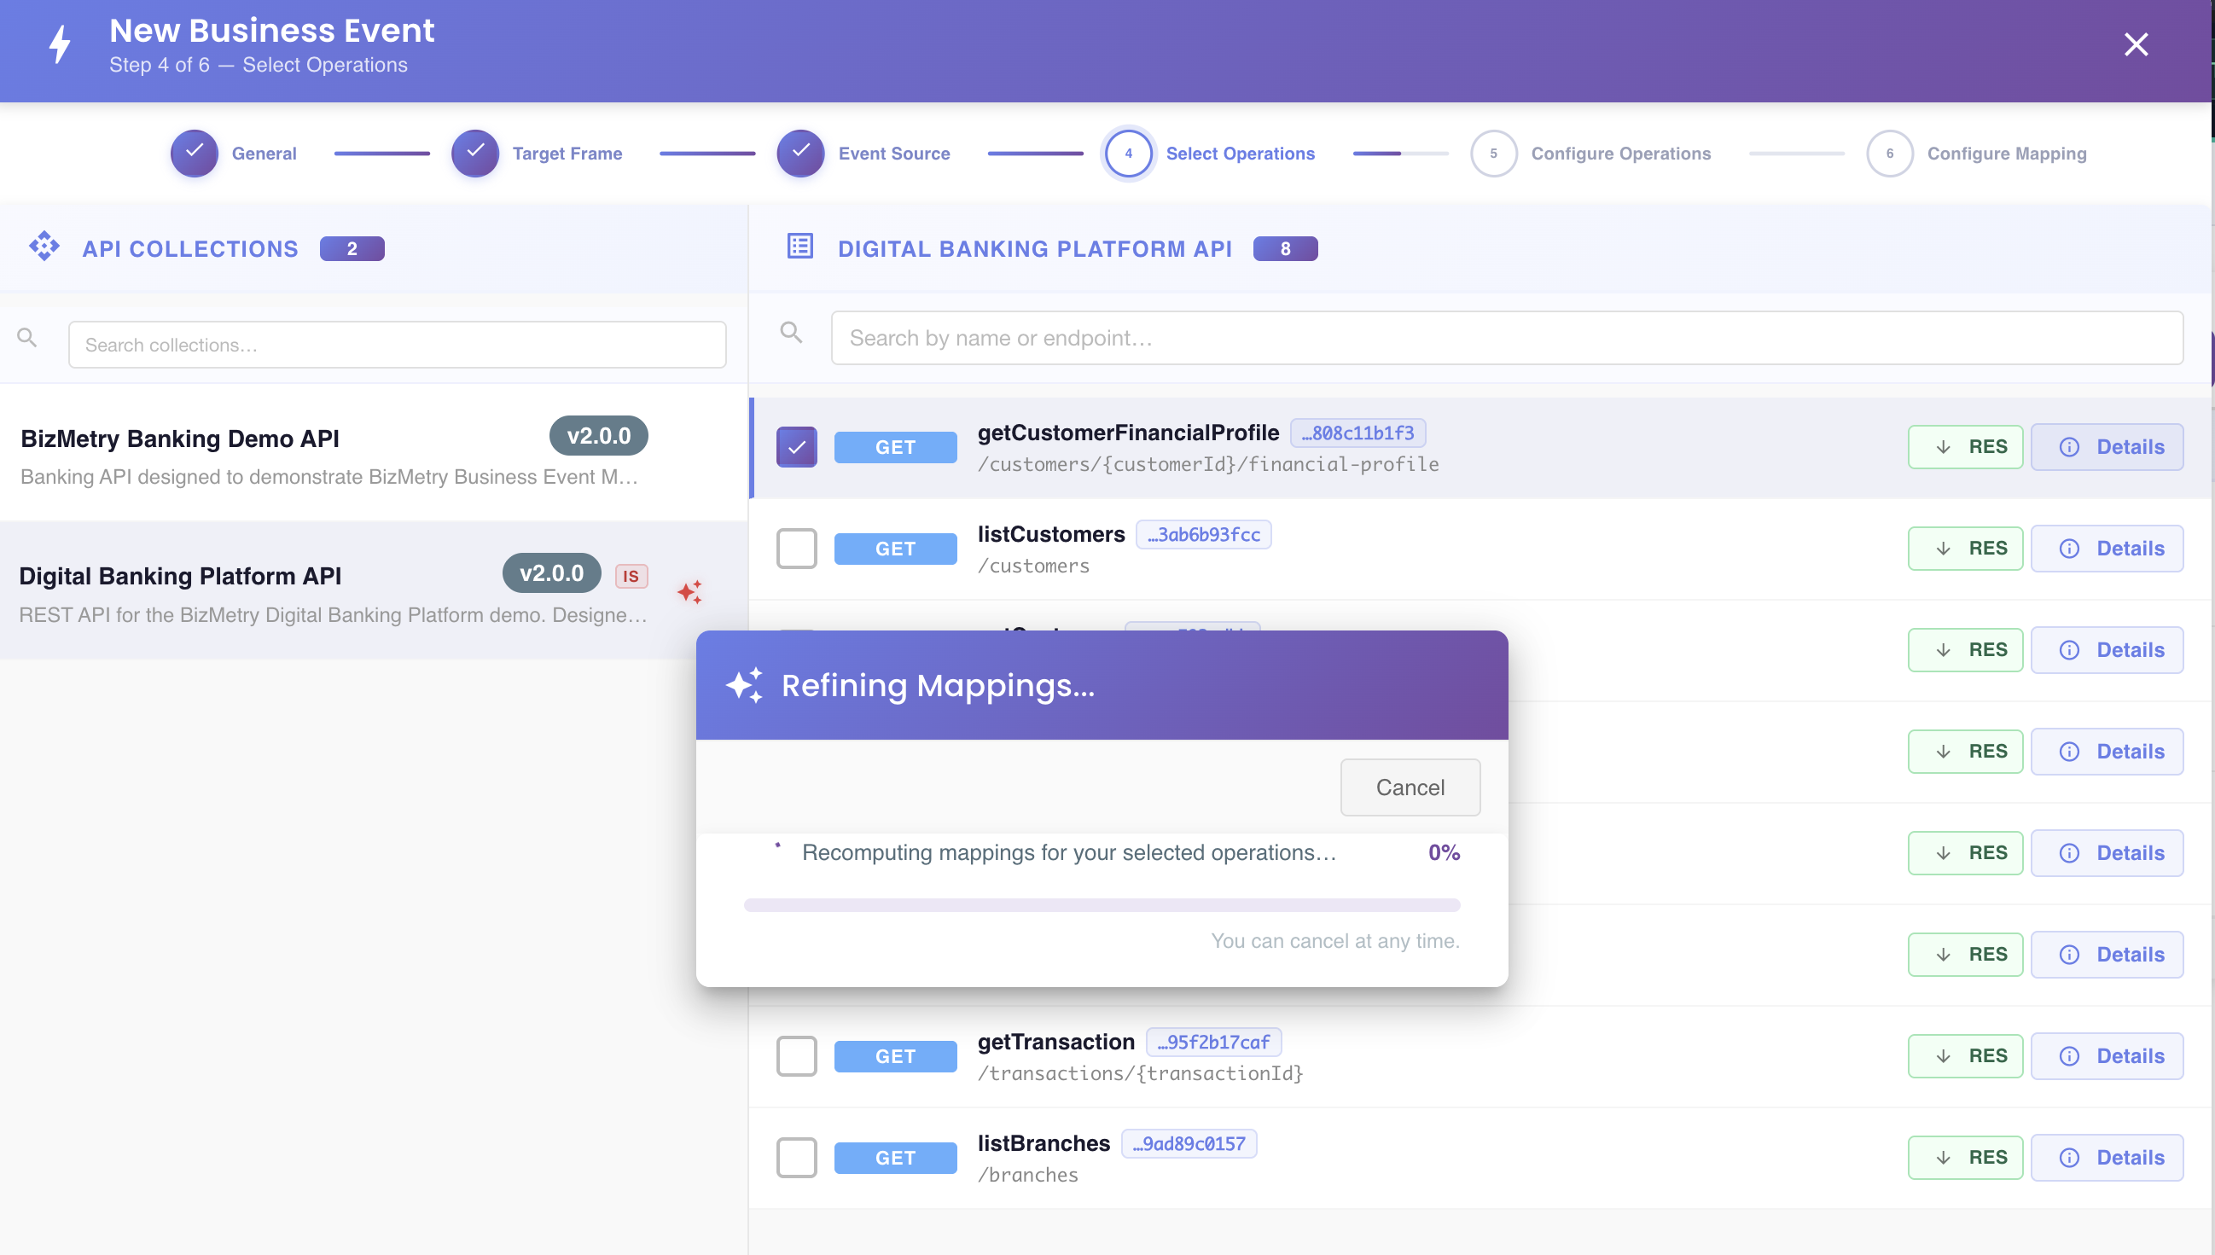Expand RES for getTransaction

click(1965, 1056)
